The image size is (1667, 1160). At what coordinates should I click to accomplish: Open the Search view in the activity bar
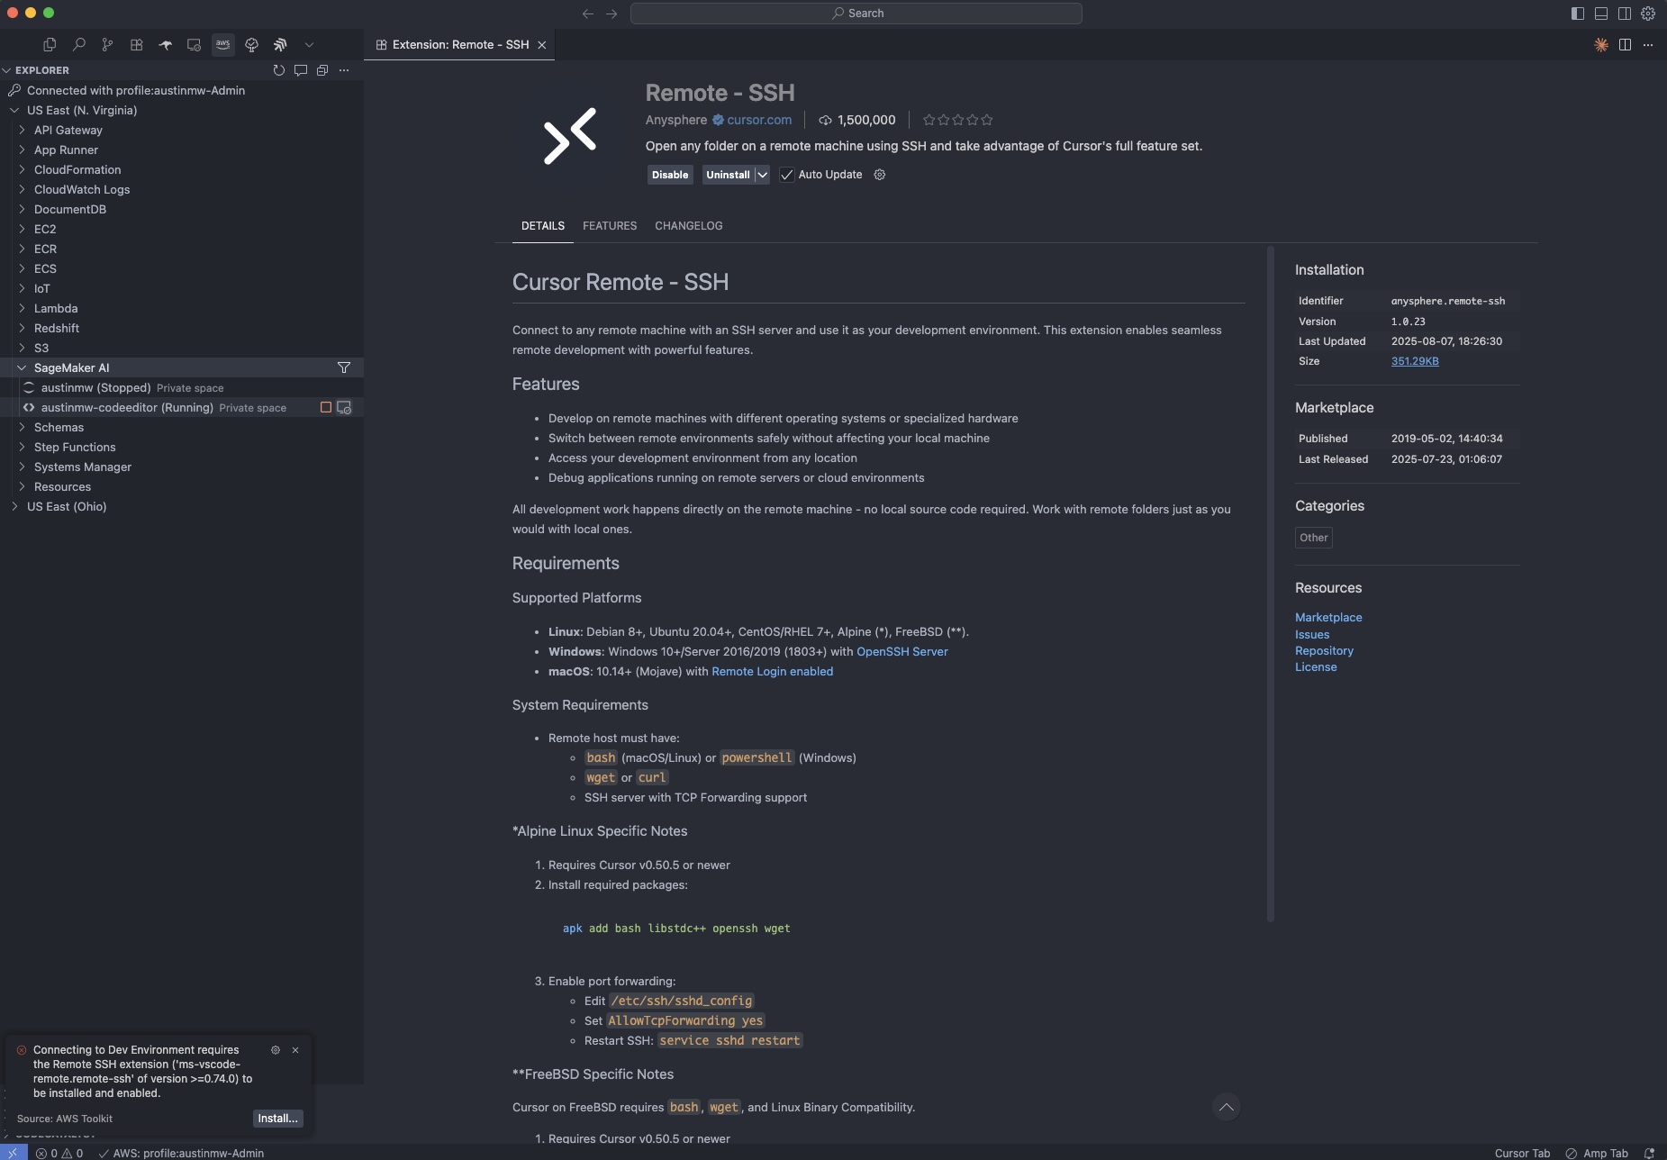[x=79, y=44]
